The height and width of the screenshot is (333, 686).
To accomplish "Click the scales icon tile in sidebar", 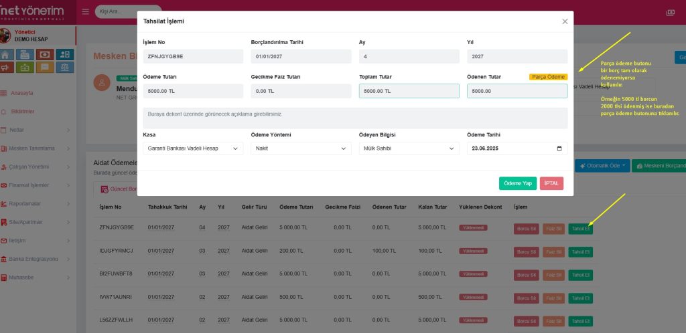I will [x=65, y=67].
